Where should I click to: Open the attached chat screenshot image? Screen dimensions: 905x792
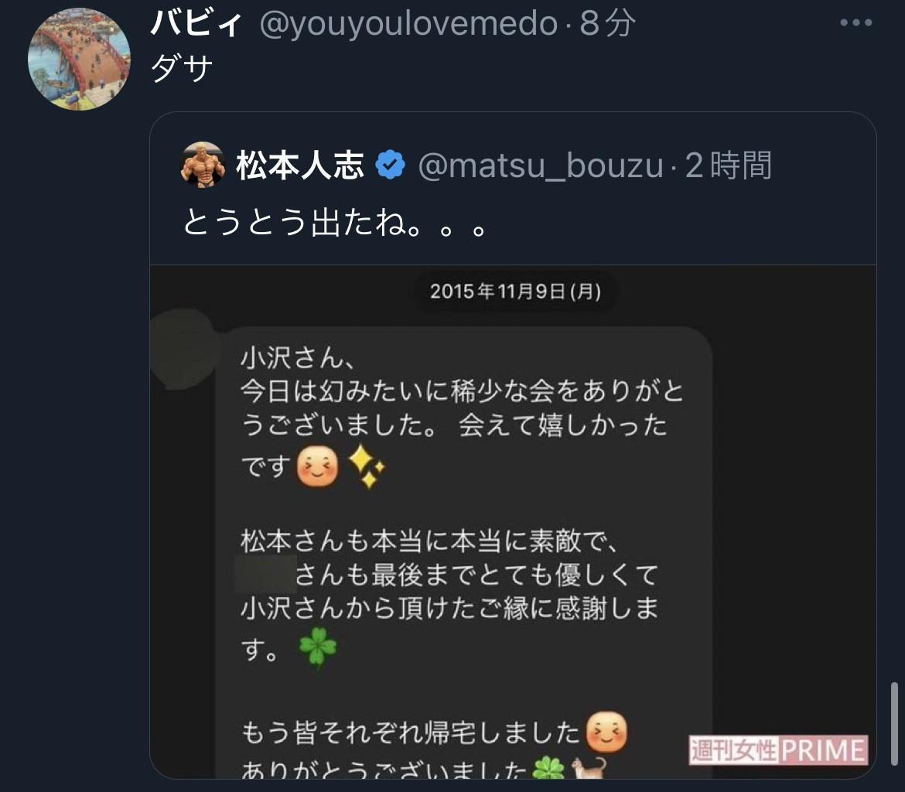[x=513, y=522]
